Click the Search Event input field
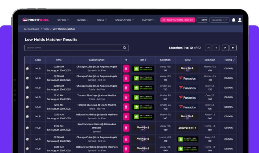Image resolution: width=259 pixels, height=153 pixels. (73, 48)
